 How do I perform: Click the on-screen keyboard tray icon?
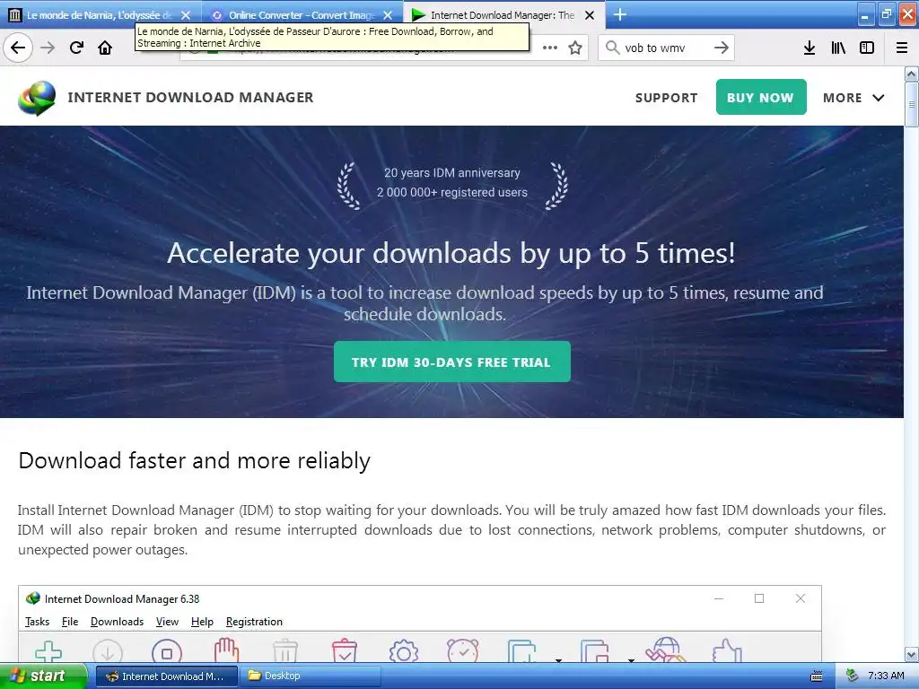817,676
